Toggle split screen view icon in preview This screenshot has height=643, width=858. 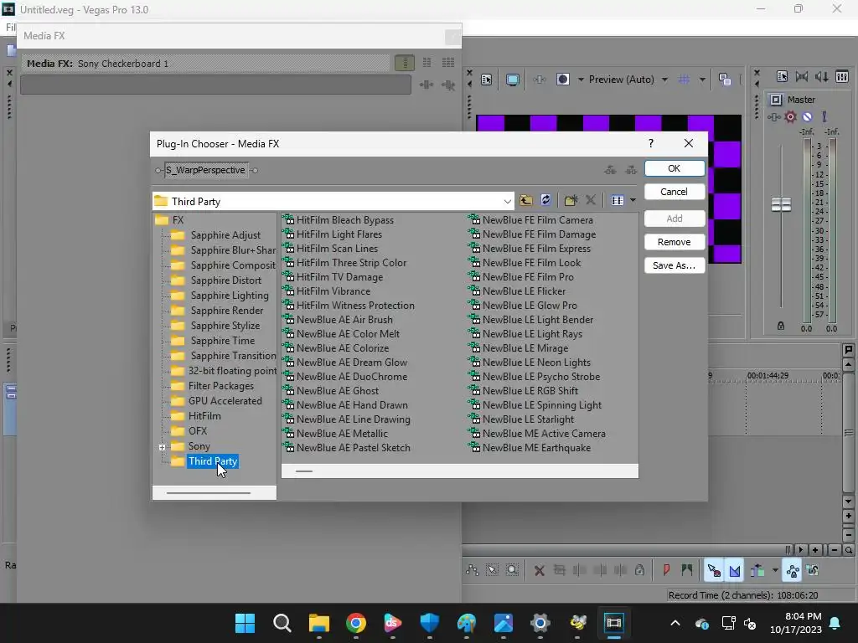(563, 80)
